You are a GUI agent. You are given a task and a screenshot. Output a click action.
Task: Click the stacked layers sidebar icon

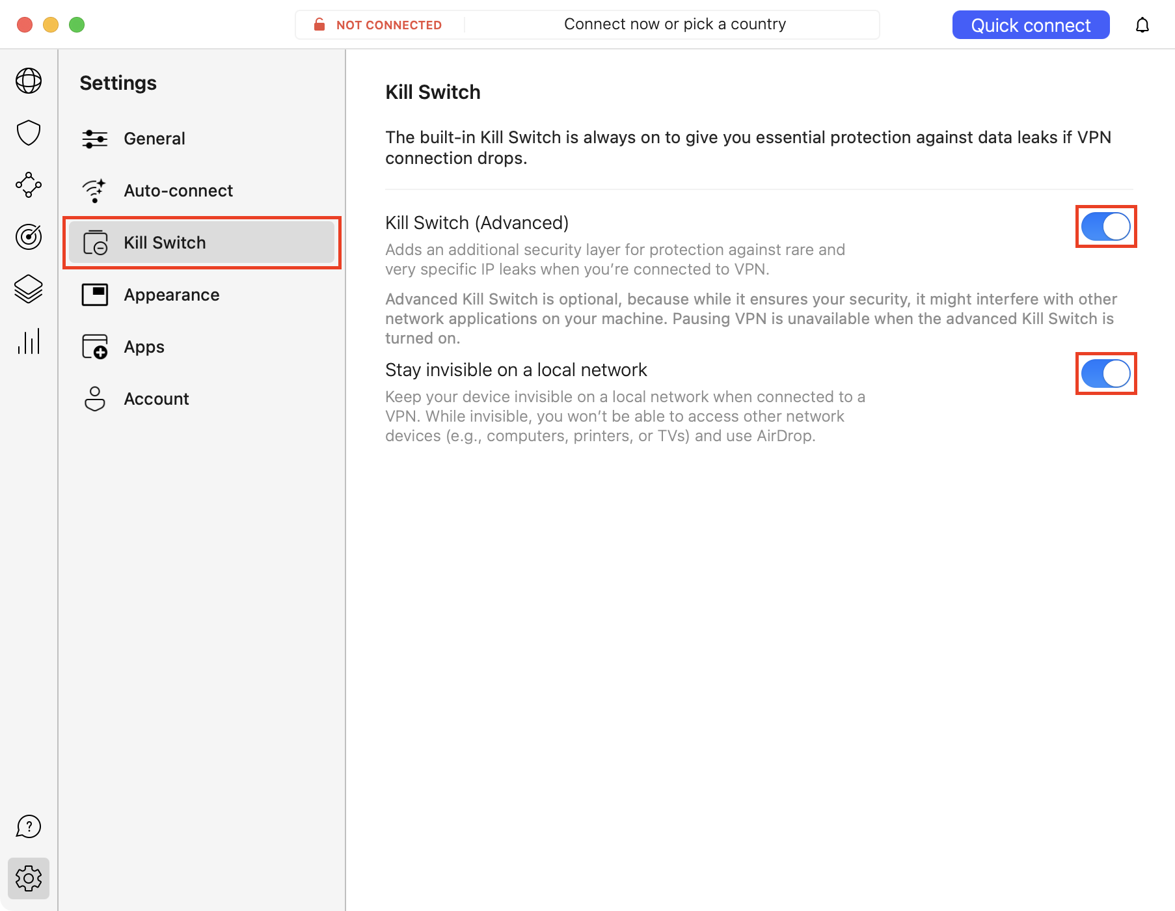tap(29, 289)
